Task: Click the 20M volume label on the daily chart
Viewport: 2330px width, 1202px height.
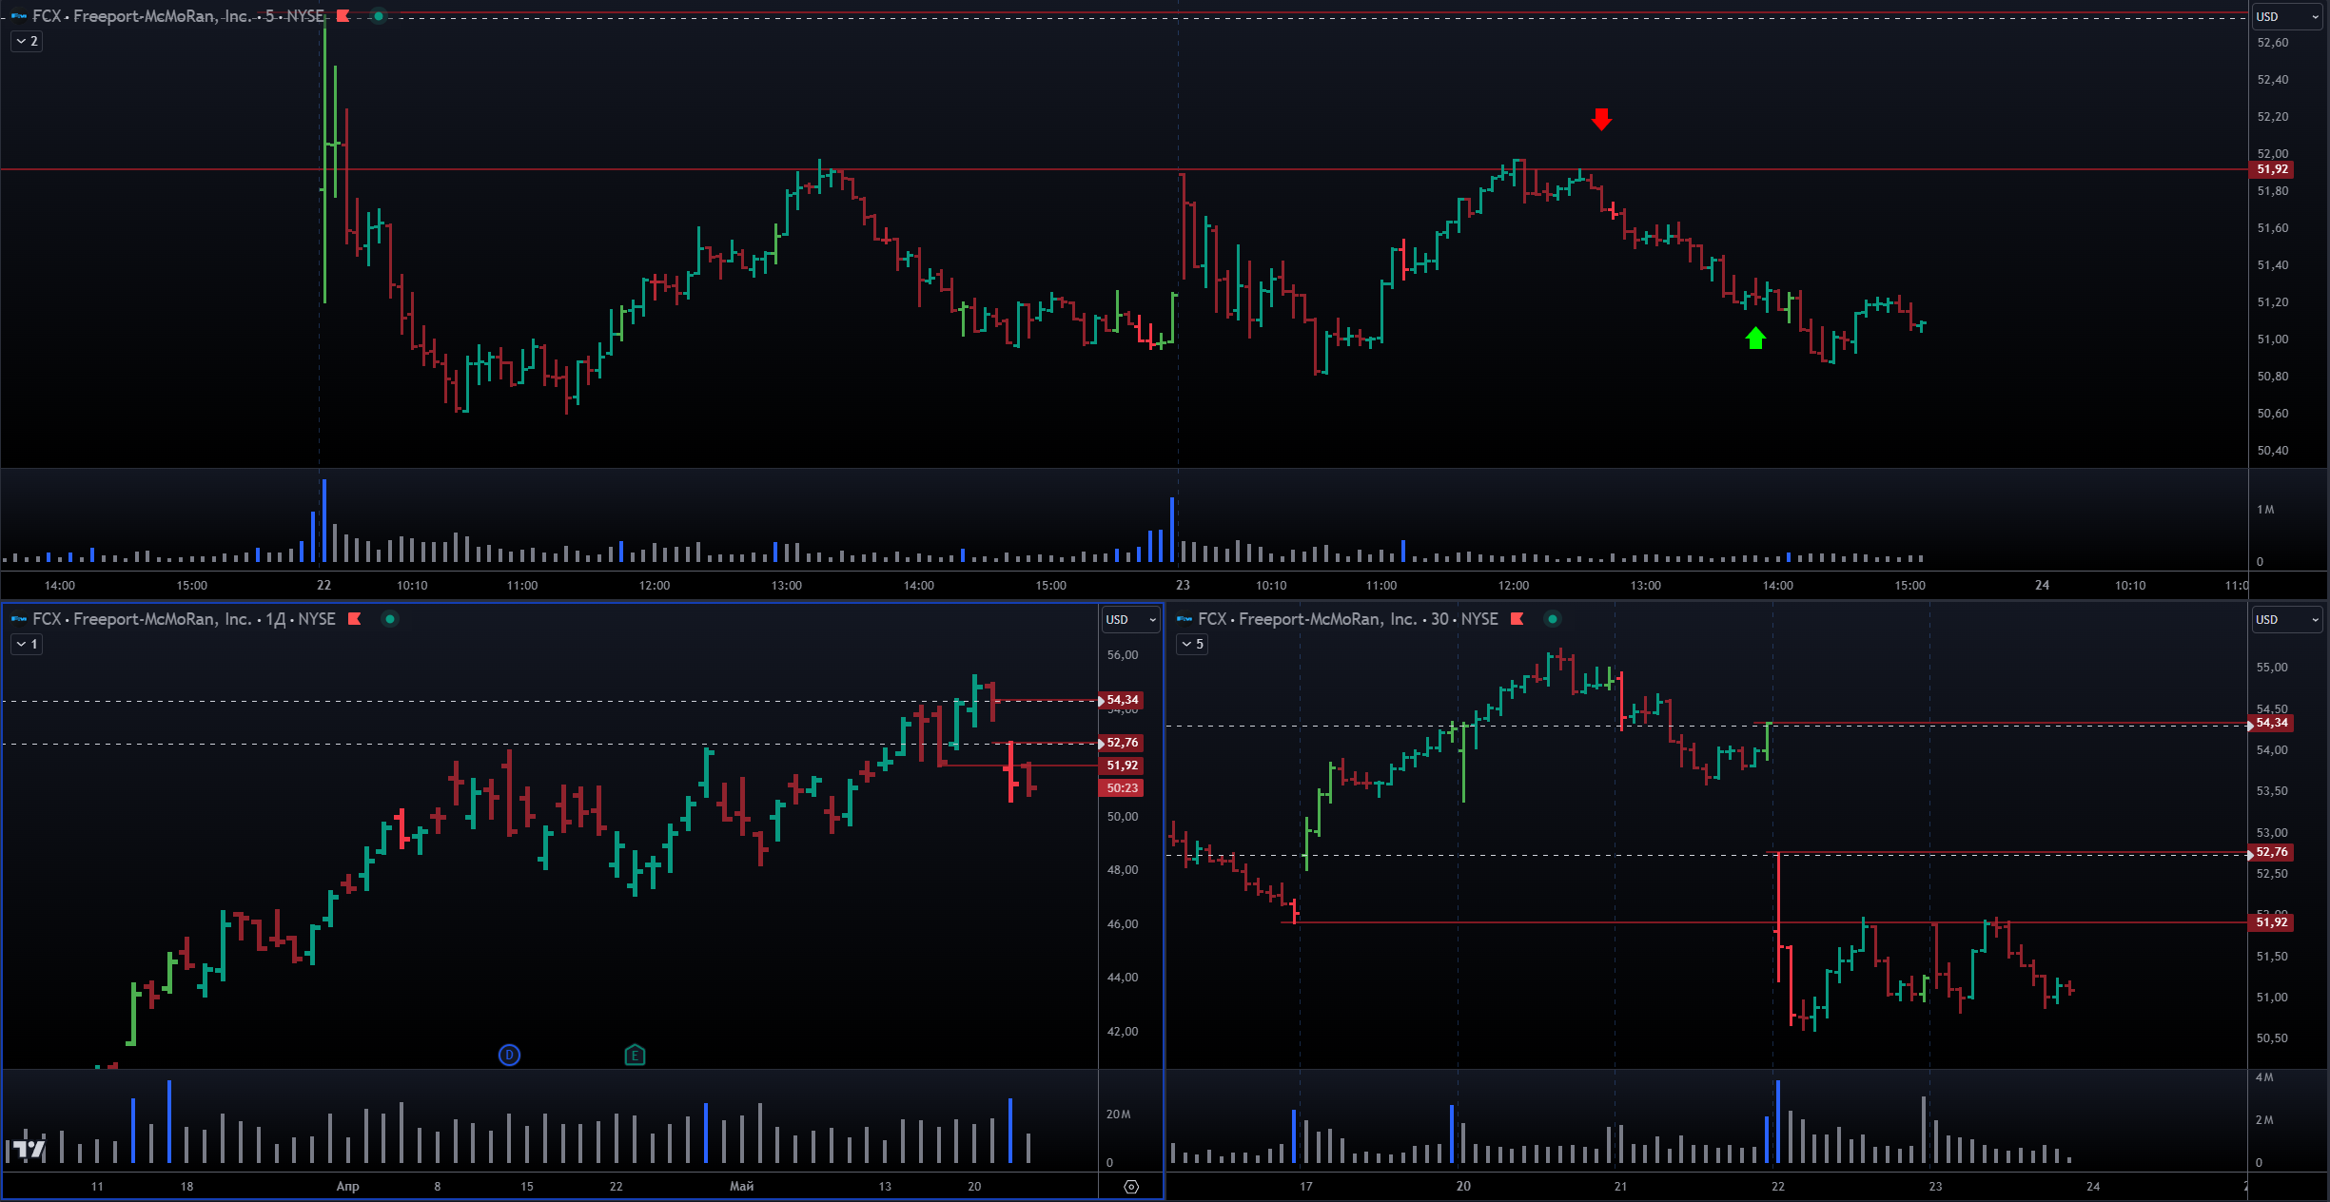Action: (1118, 1115)
